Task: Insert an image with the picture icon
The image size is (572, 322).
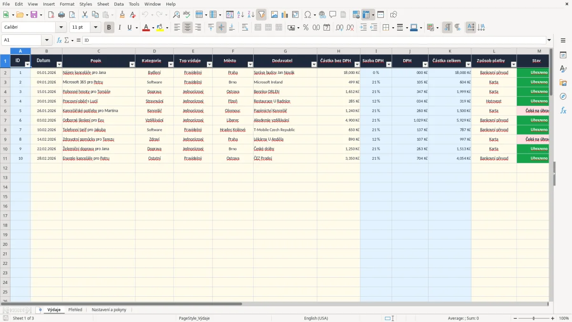Action: click(275, 15)
